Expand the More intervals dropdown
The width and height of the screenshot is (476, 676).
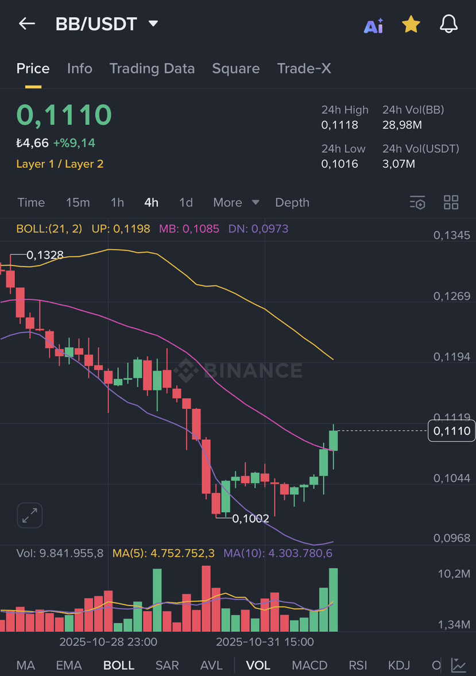click(236, 203)
